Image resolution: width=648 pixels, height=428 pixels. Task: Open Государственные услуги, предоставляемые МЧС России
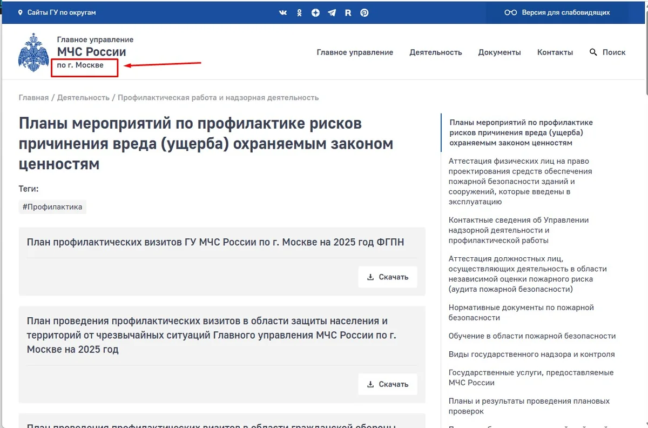tap(531, 378)
